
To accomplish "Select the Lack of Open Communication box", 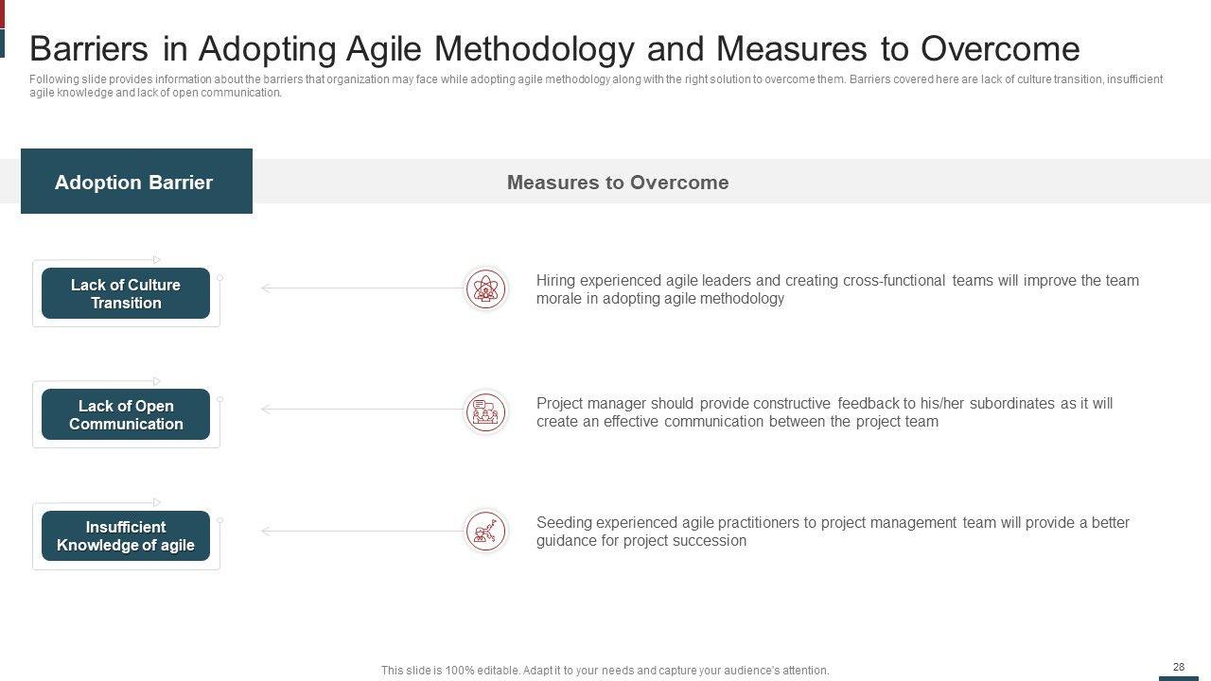I will [x=126, y=415].
